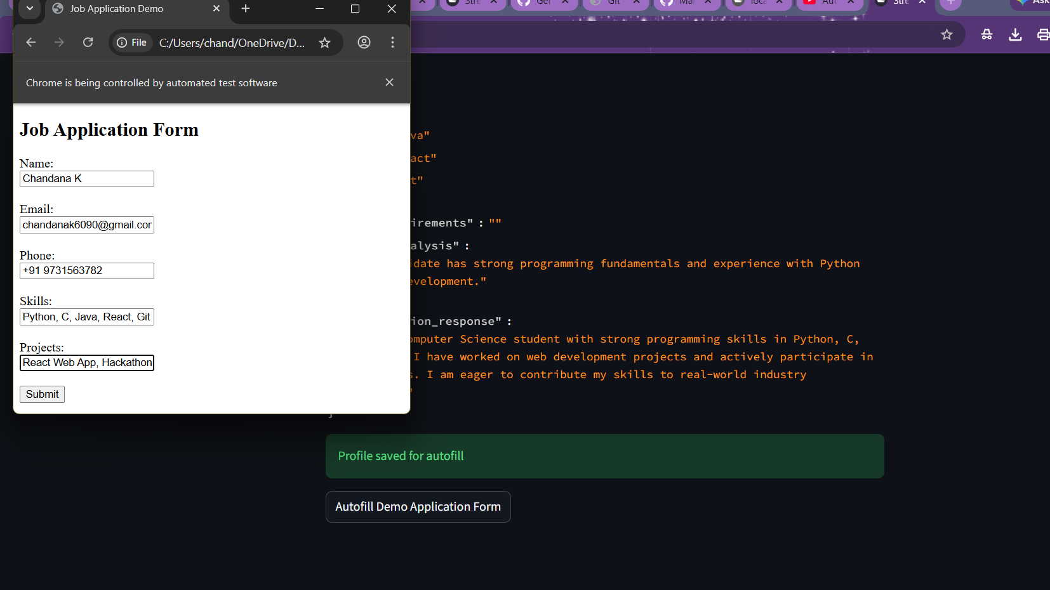The image size is (1050, 590).
Task: Click the forward navigation arrow
Action: [x=59, y=43]
